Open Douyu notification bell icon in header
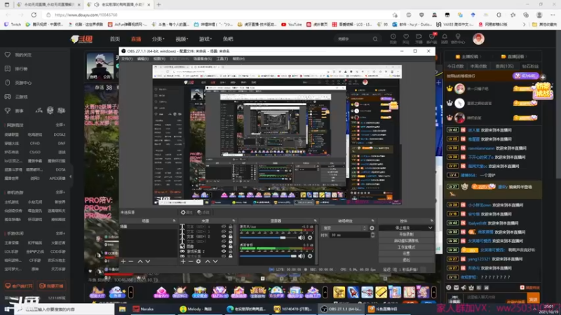561x315 pixels. [x=445, y=37]
